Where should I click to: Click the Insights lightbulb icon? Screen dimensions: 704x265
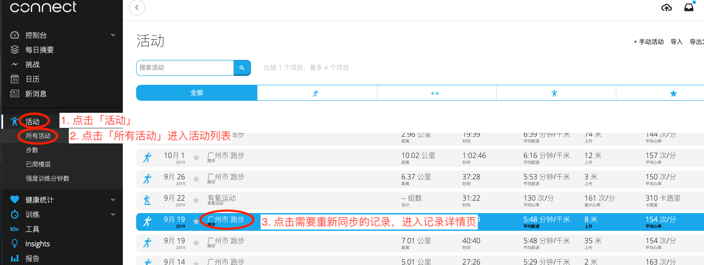15,244
